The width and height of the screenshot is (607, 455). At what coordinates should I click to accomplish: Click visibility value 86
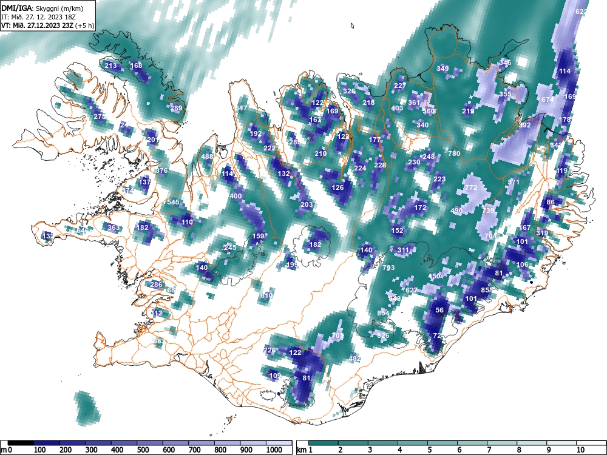[x=551, y=201]
